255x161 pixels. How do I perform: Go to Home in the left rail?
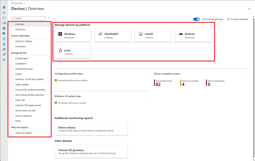click(4, 7)
